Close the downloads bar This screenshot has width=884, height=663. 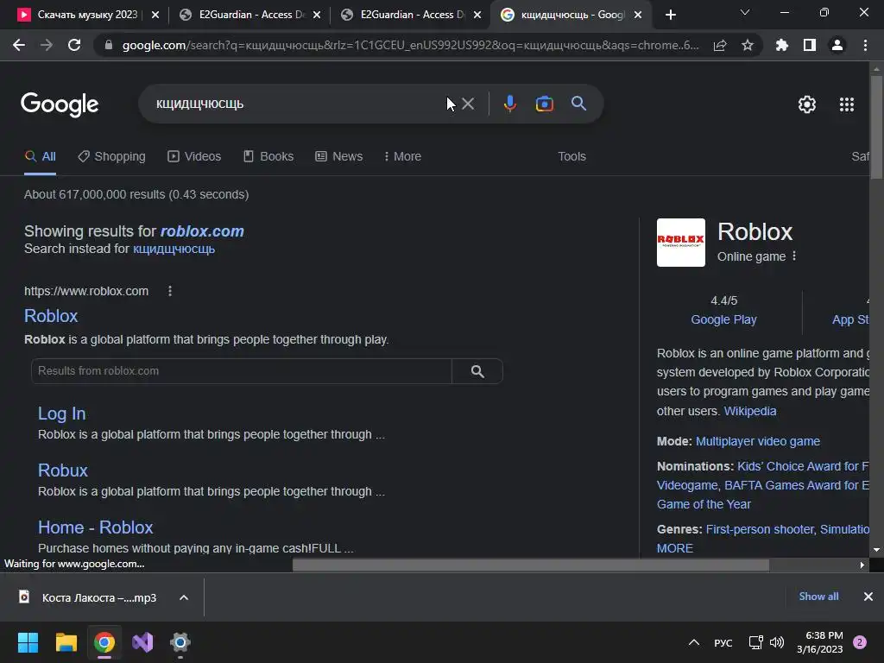click(868, 597)
